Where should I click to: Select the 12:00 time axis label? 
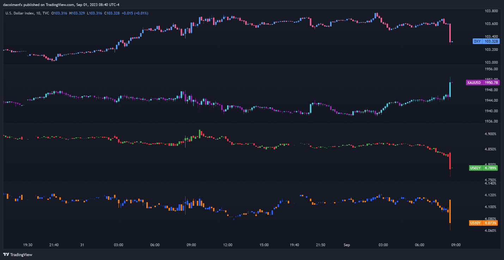(227, 245)
